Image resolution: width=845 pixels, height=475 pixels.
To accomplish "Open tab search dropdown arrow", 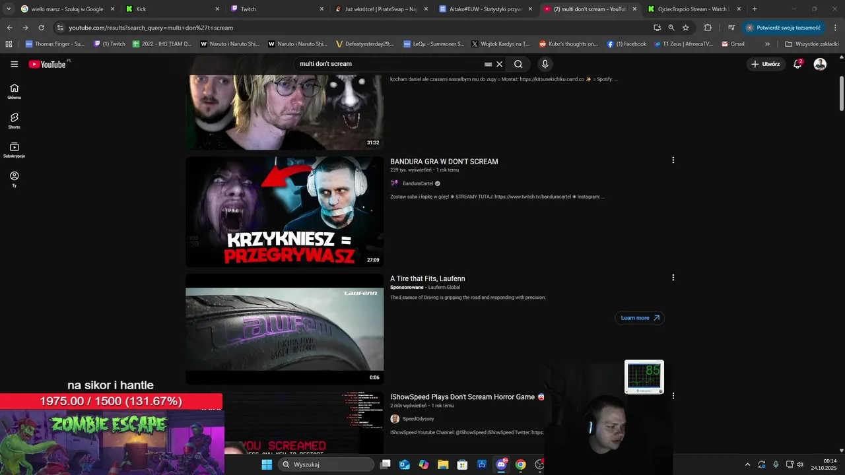I will 9,9.
